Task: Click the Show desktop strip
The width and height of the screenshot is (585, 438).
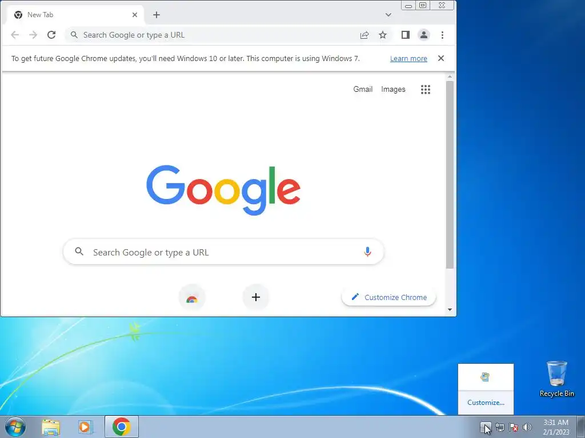Action: point(580,427)
